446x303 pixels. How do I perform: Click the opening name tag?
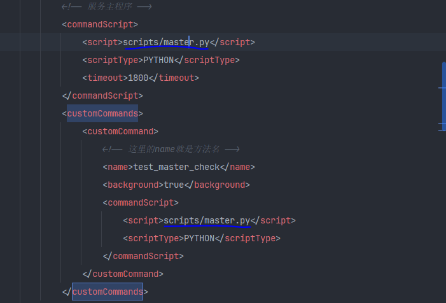[x=117, y=167]
